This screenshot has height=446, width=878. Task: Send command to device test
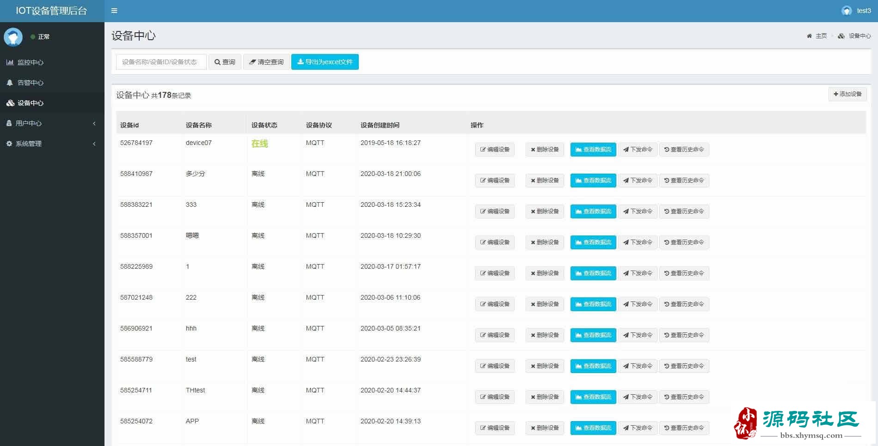pos(638,366)
